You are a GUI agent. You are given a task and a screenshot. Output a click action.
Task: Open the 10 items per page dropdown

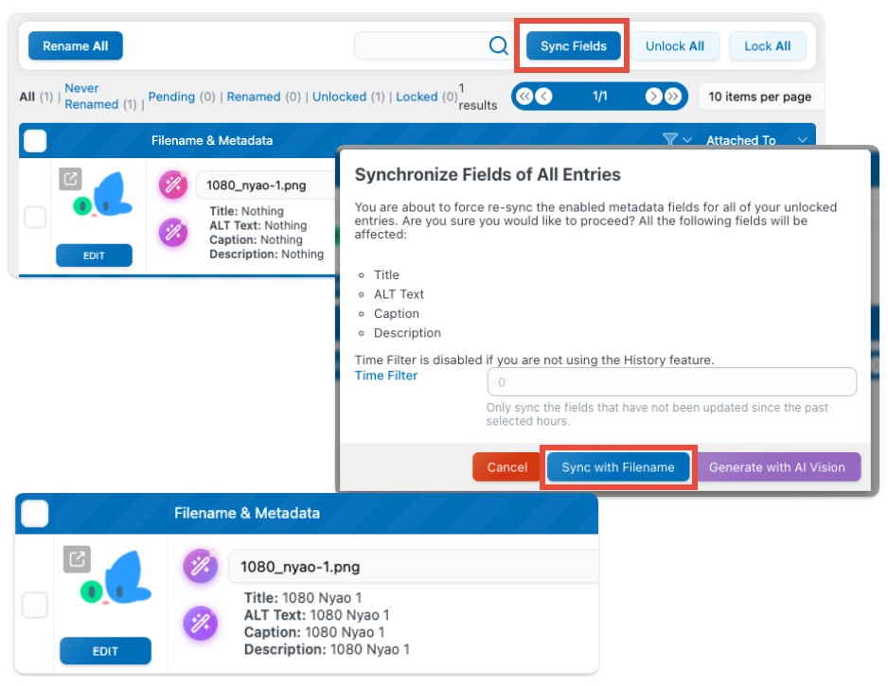pyautogui.click(x=760, y=97)
